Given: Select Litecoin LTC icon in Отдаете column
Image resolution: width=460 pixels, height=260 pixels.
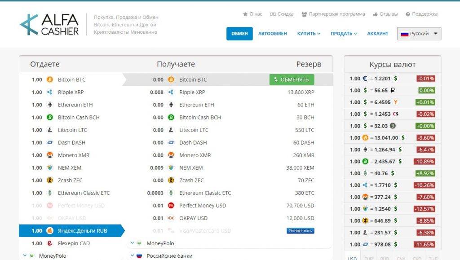Looking at the screenshot, I should [x=50, y=130].
